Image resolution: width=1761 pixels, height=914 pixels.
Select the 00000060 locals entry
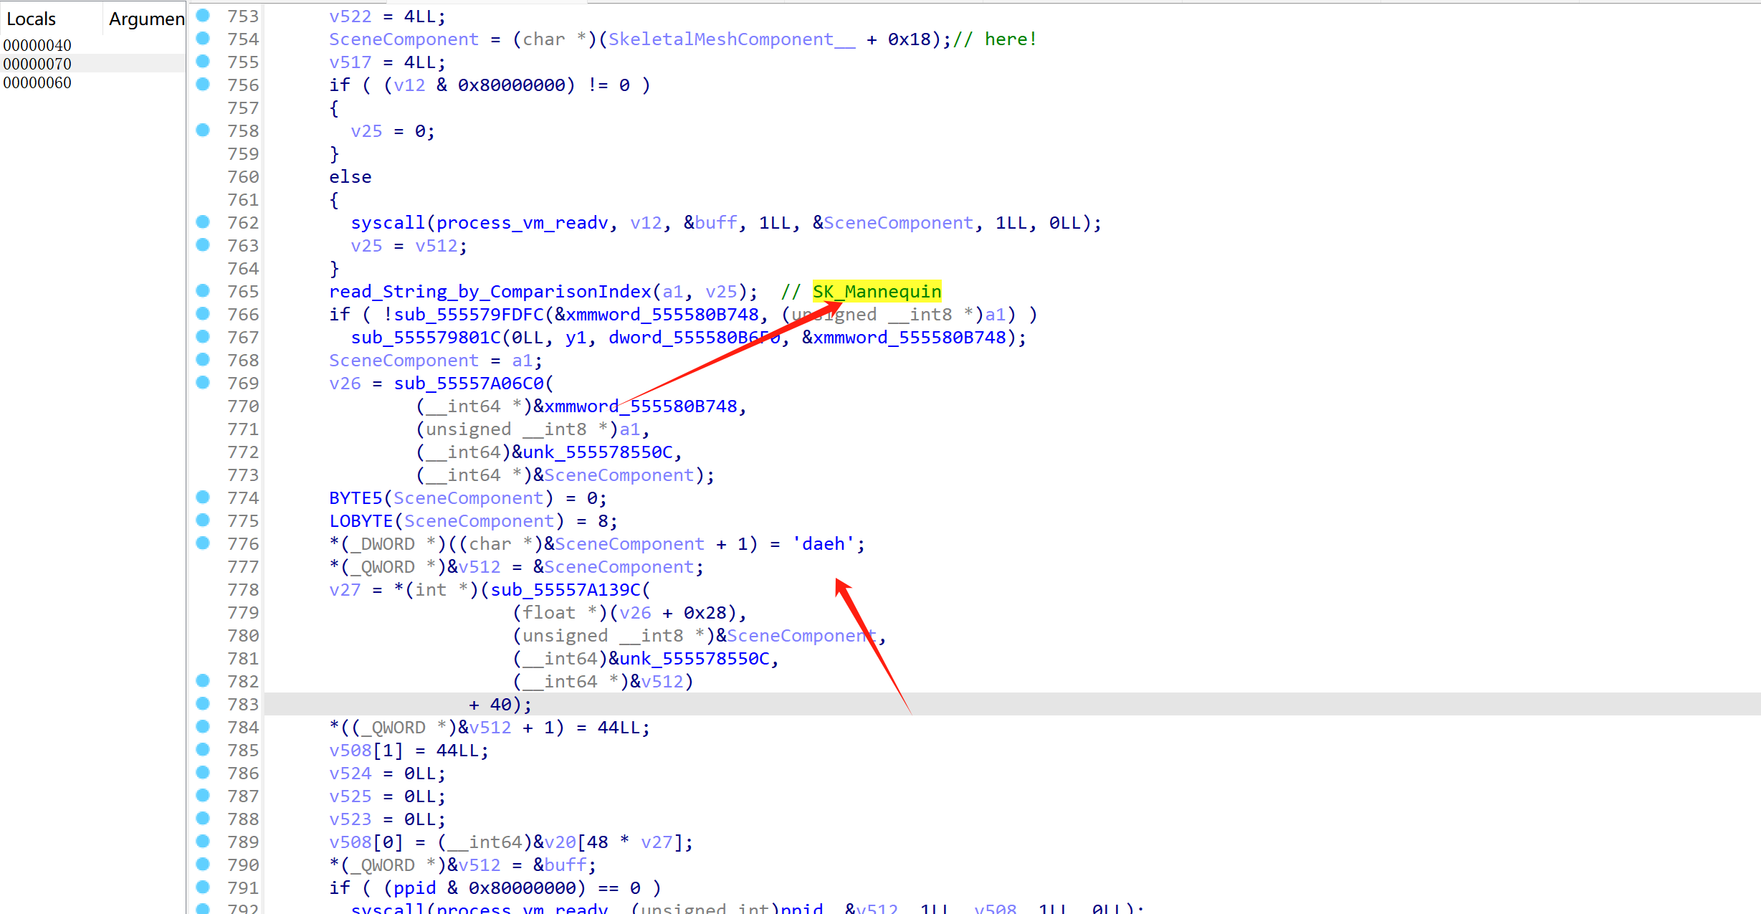[x=37, y=82]
